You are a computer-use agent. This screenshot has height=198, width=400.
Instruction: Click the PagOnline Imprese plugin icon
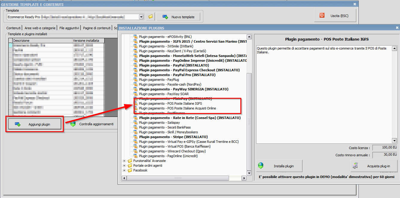[135, 61]
